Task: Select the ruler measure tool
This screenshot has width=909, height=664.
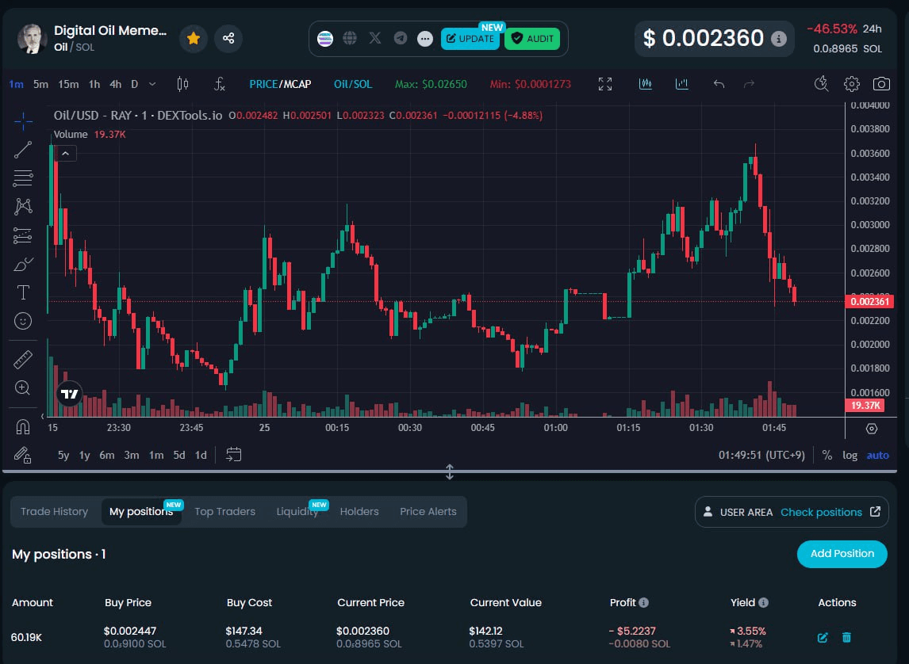Action: click(23, 360)
